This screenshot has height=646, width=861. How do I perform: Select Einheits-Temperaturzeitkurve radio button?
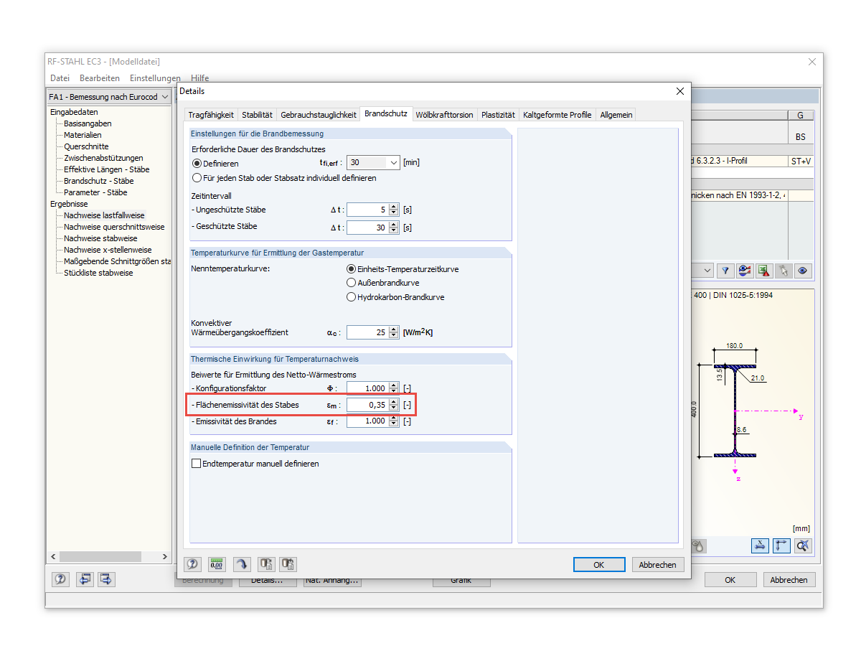click(352, 269)
